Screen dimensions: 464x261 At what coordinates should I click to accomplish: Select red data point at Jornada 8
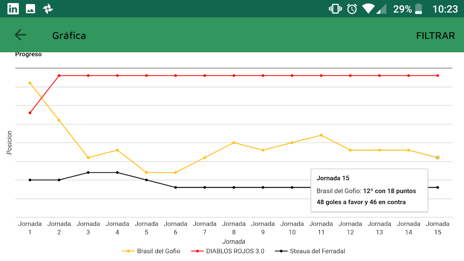[234, 76]
